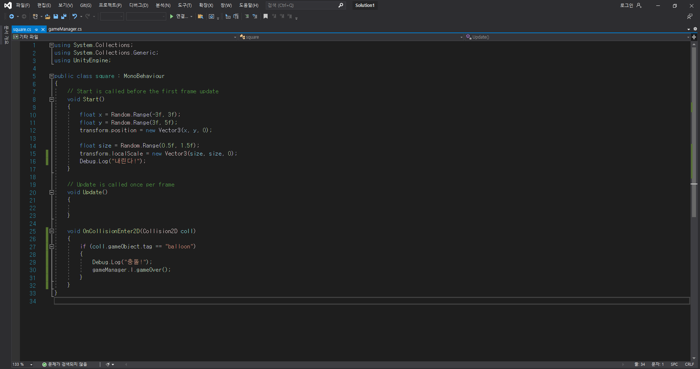Click the search magnifier icon
Screen dimensions: 700x369
pyautogui.click(x=341, y=5)
